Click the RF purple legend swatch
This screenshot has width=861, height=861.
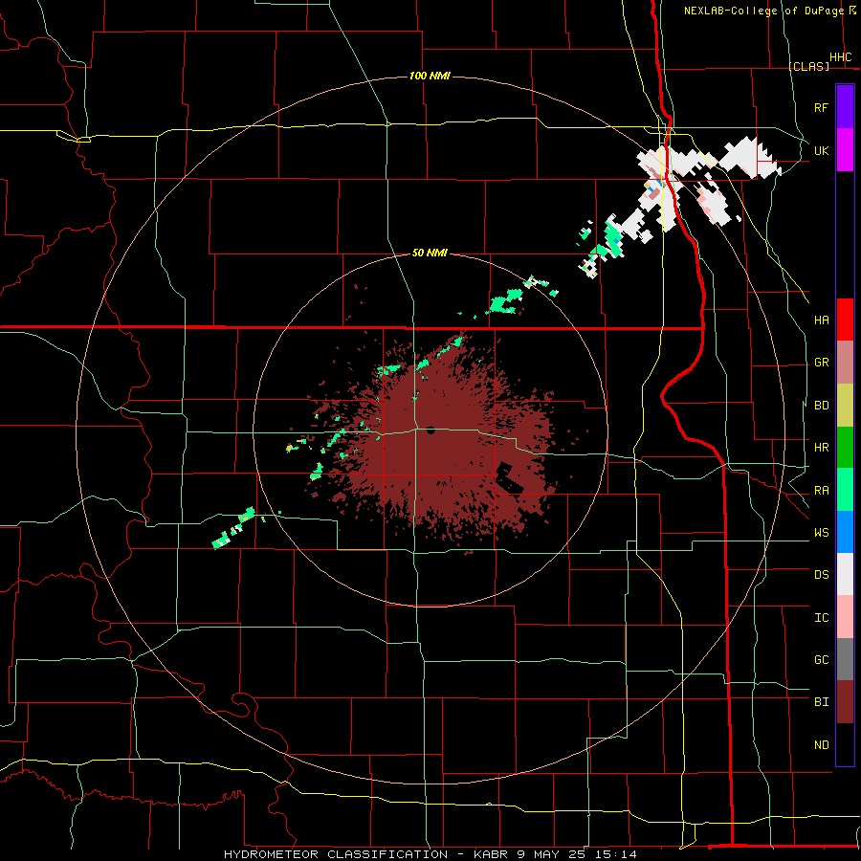click(x=845, y=106)
